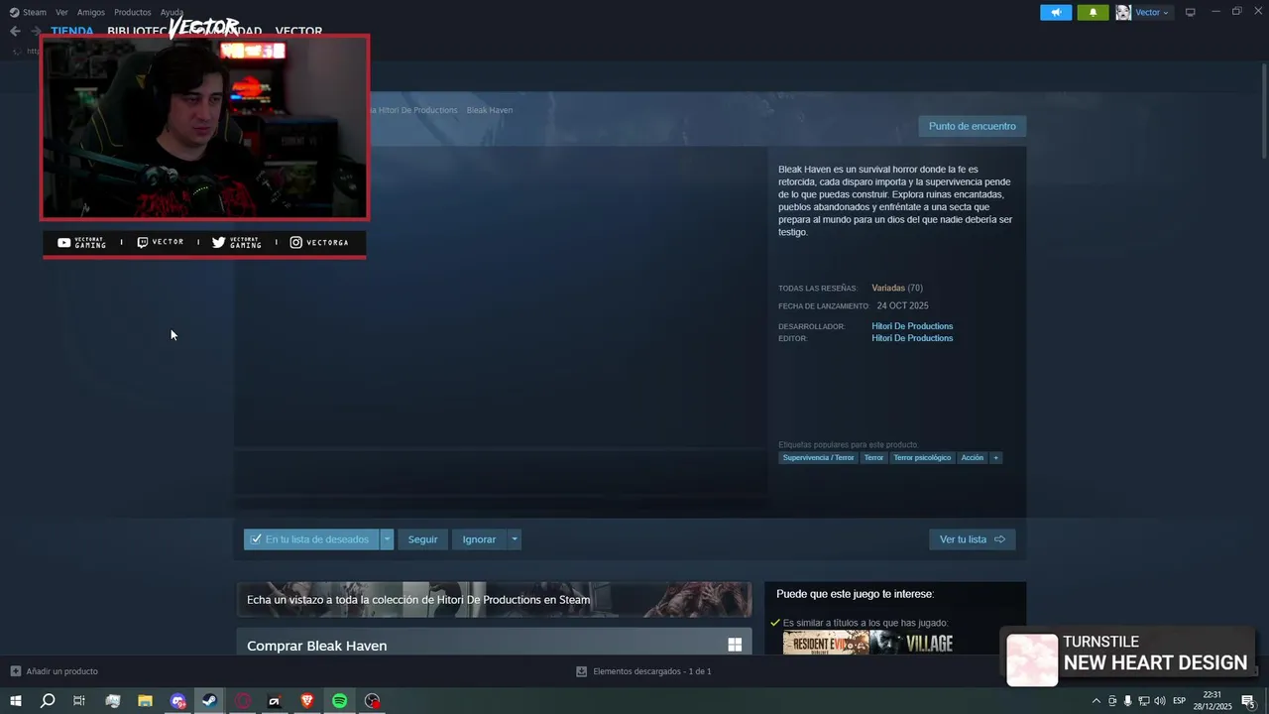1269x714 pixels.
Task: Go back with the left arrow
Action: click(x=15, y=31)
